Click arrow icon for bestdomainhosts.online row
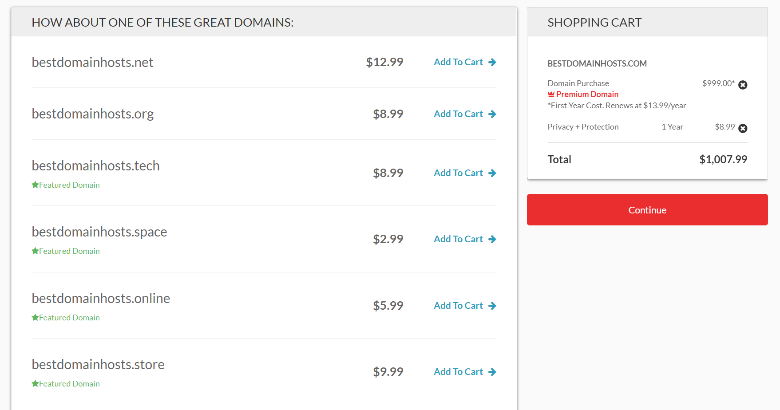 coord(492,306)
